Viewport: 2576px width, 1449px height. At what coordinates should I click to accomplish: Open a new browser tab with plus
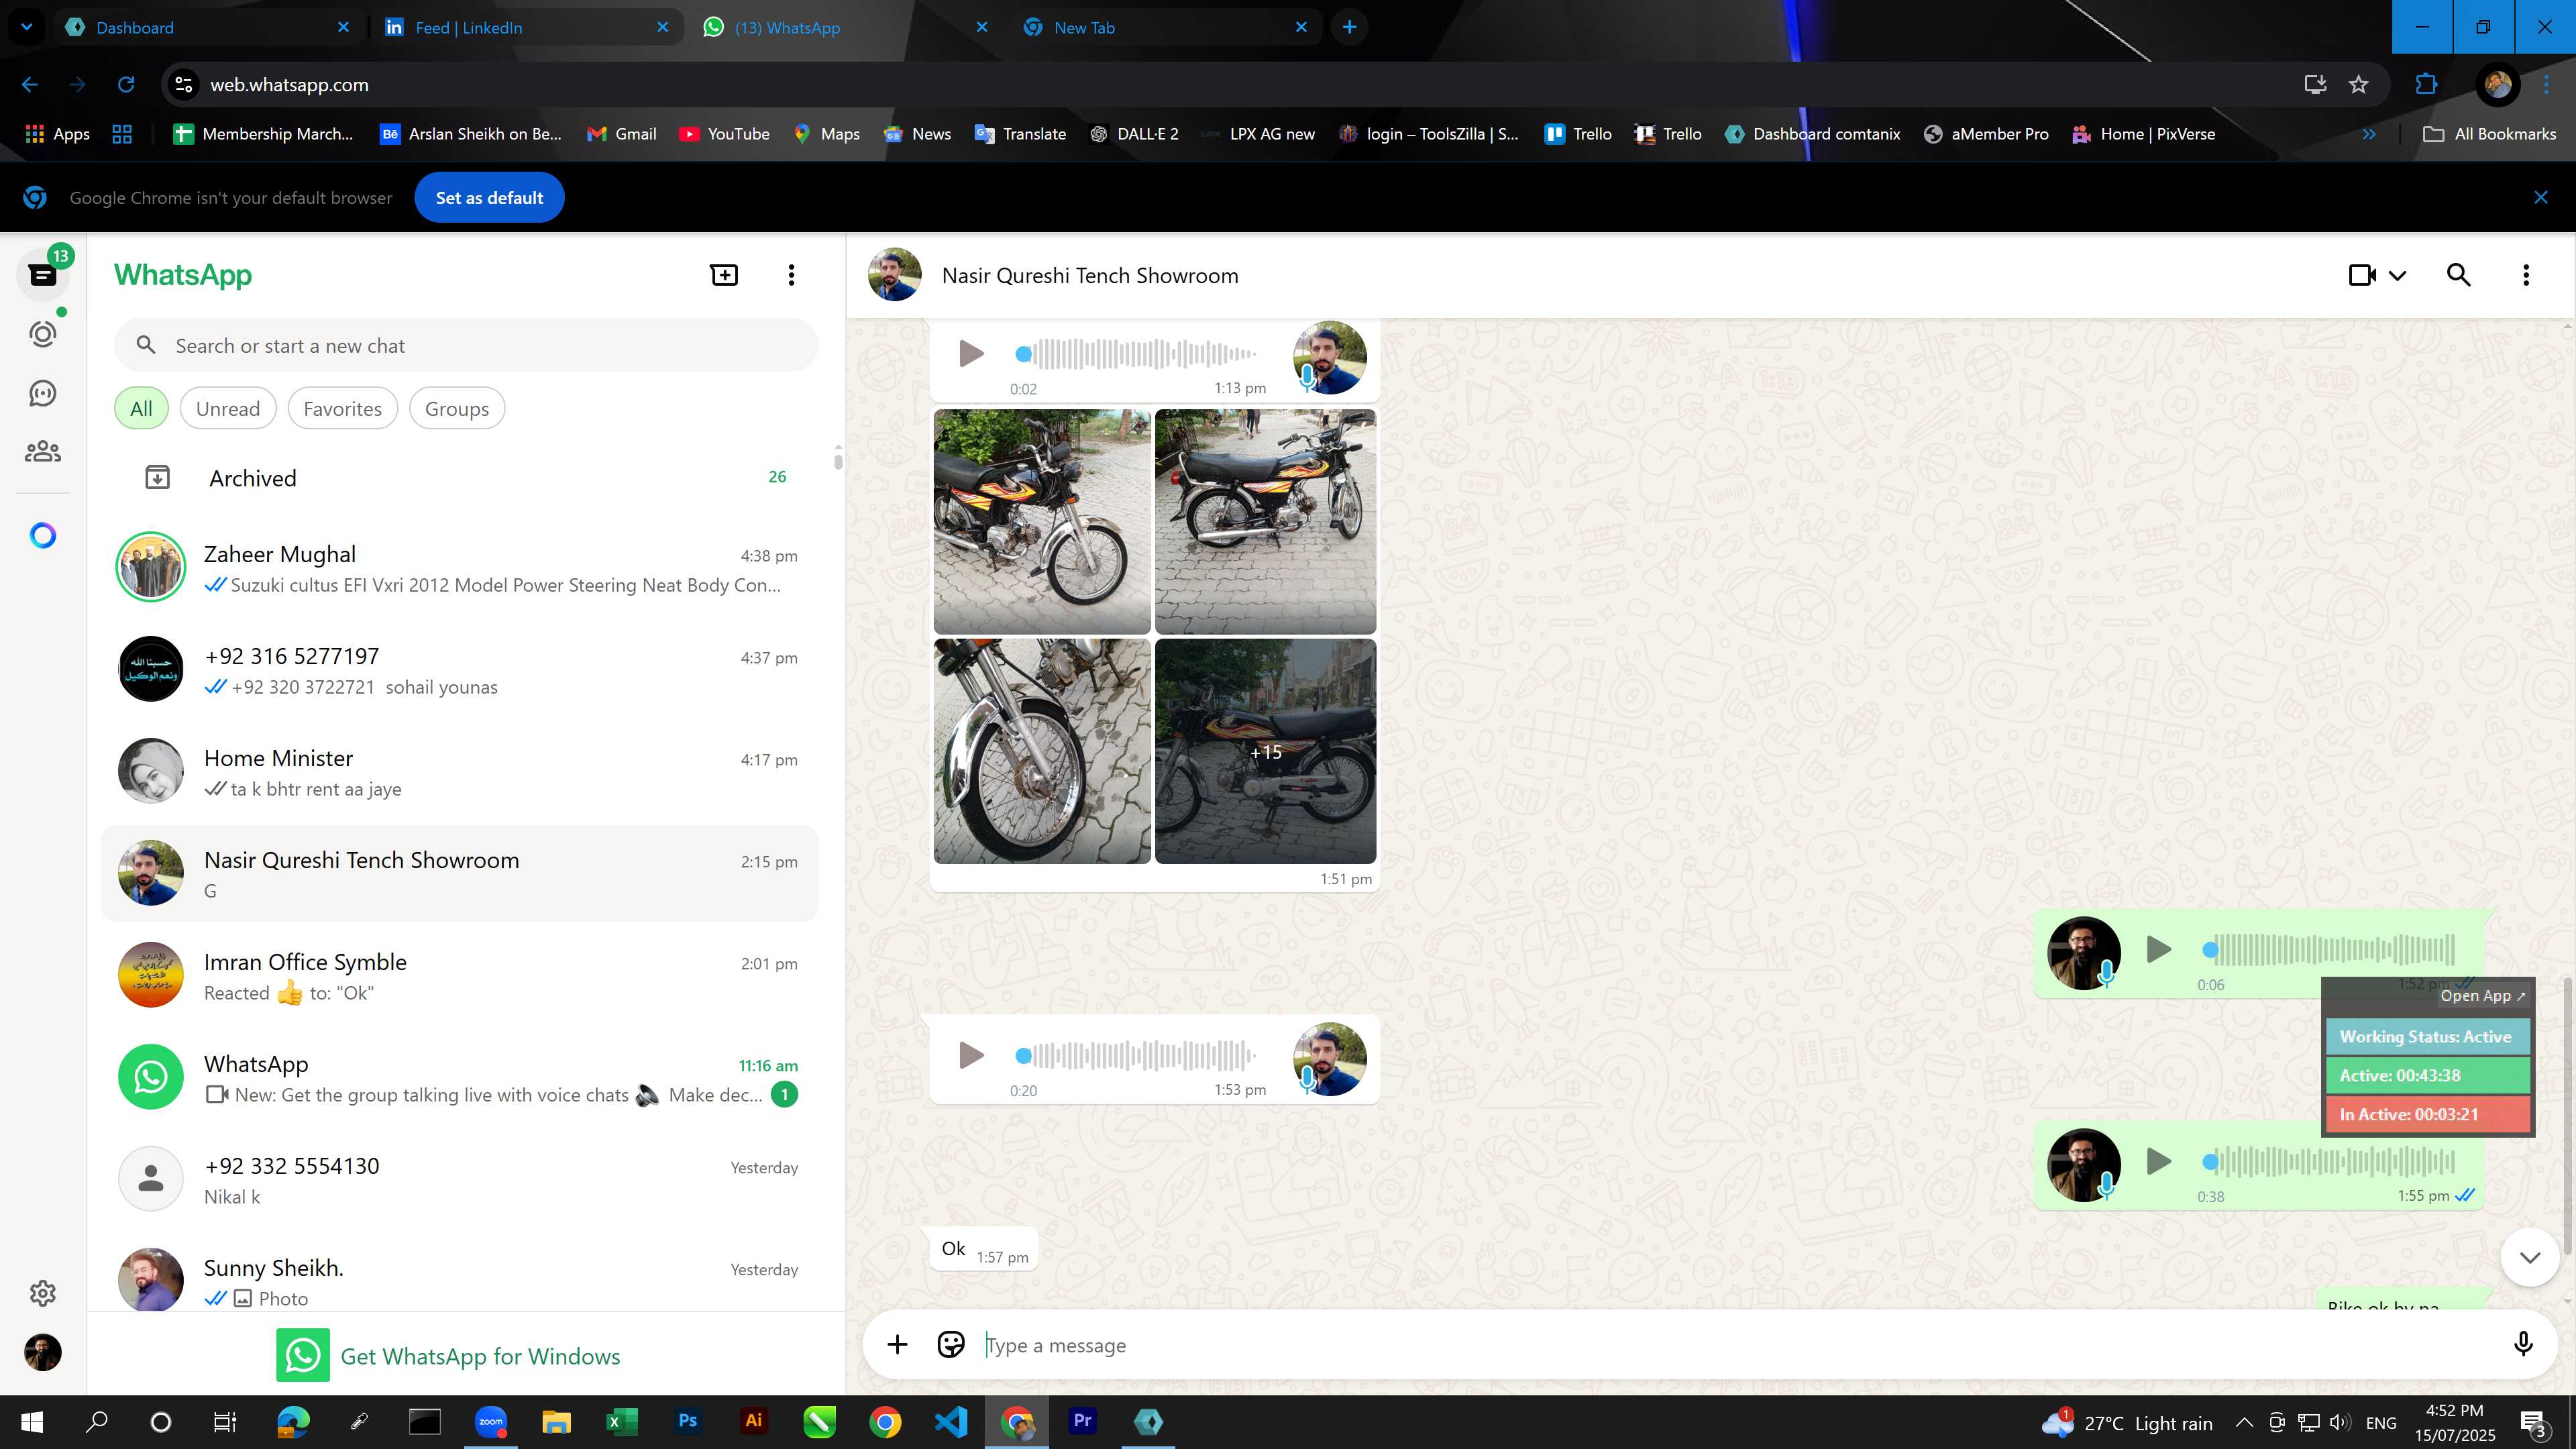(x=1349, y=27)
